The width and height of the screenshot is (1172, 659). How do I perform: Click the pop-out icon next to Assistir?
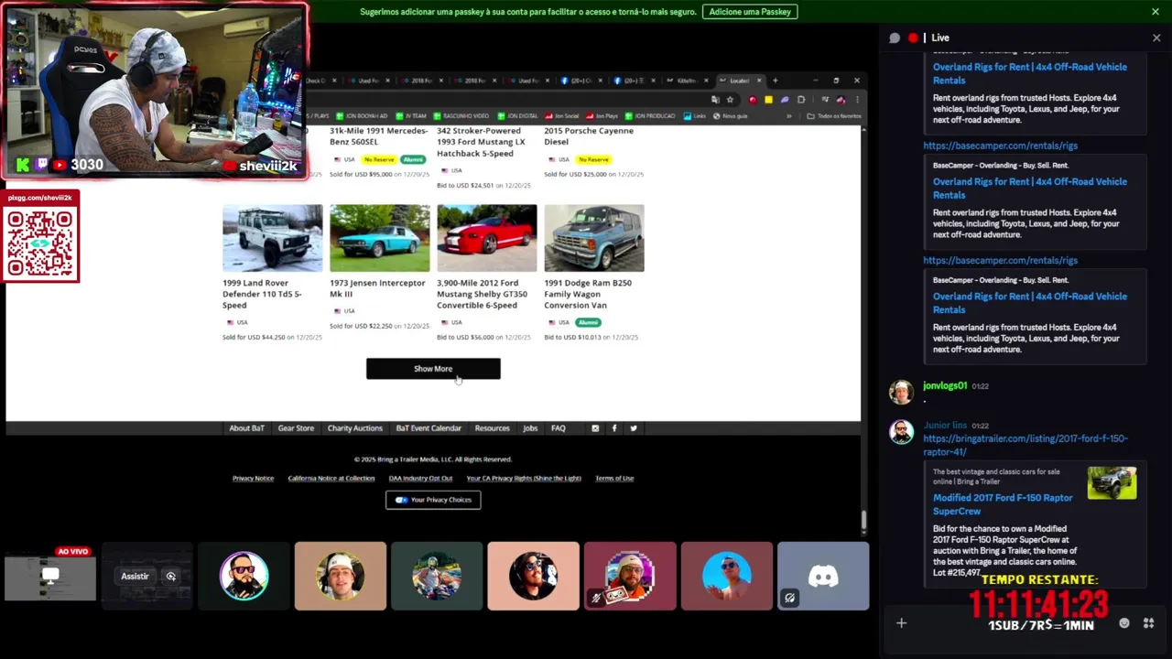[x=170, y=577]
